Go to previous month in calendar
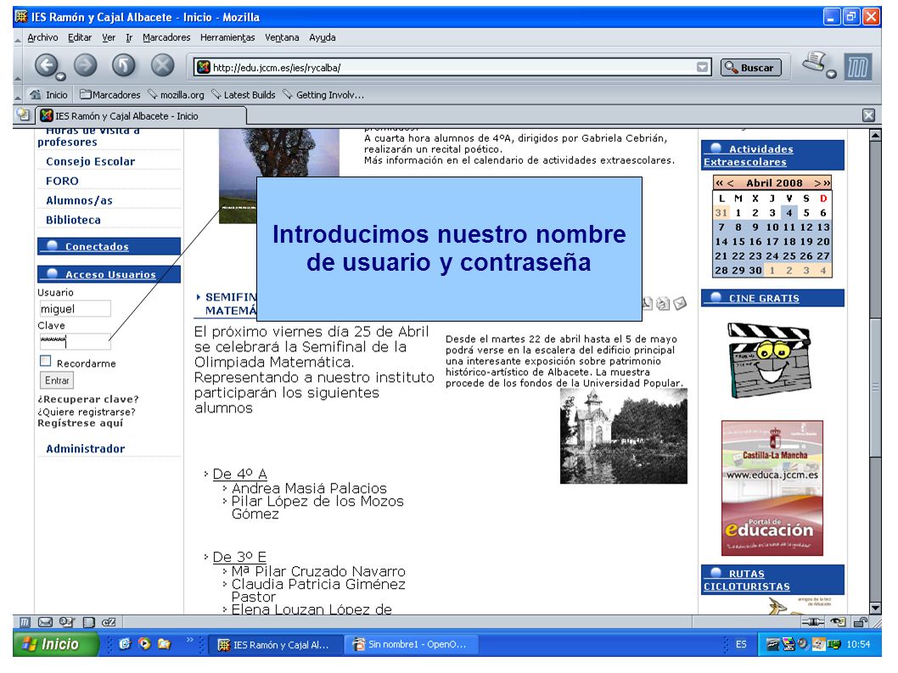This screenshot has height=673, width=898. tap(730, 183)
